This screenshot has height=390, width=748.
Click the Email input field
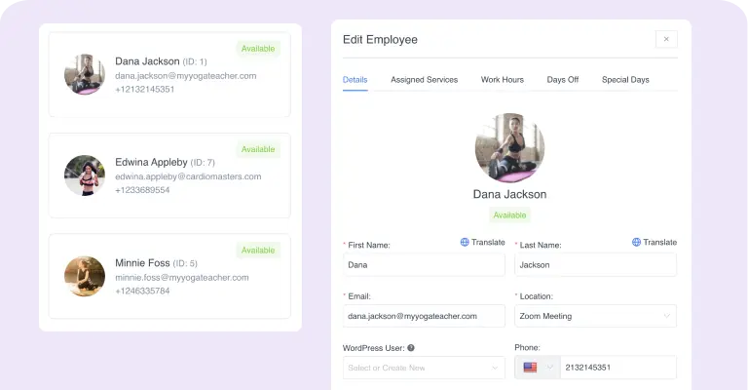tap(424, 316)
